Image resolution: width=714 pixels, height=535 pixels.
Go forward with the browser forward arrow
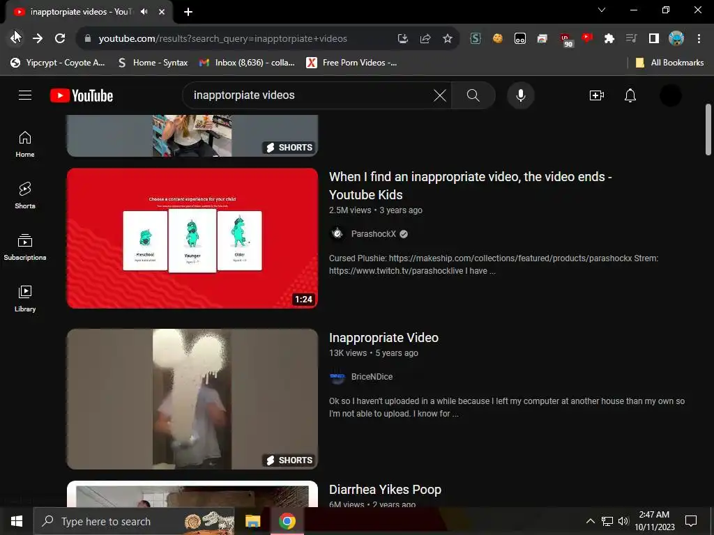coord(38,38)
